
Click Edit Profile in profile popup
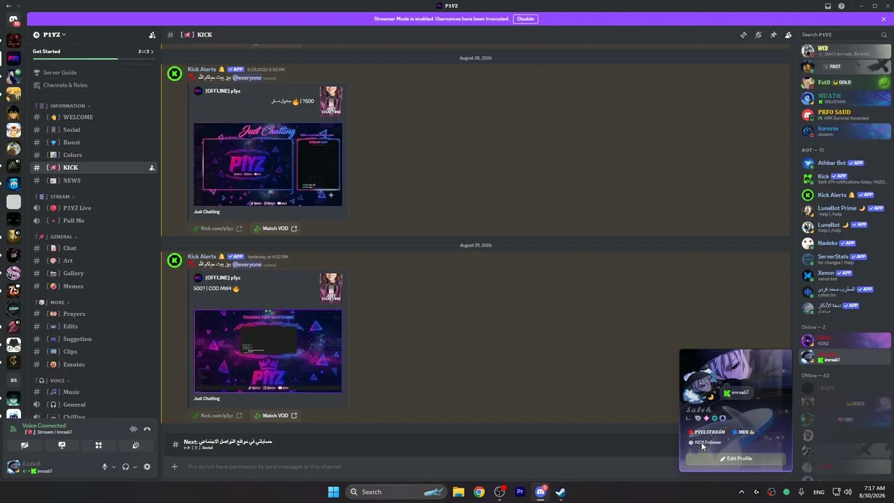(736, 459)
